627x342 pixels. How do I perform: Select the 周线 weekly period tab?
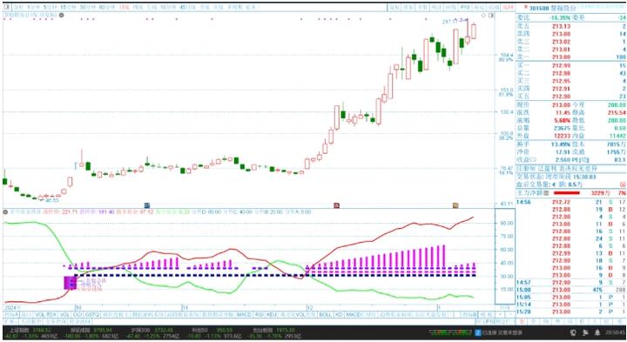tap(138, 7)
